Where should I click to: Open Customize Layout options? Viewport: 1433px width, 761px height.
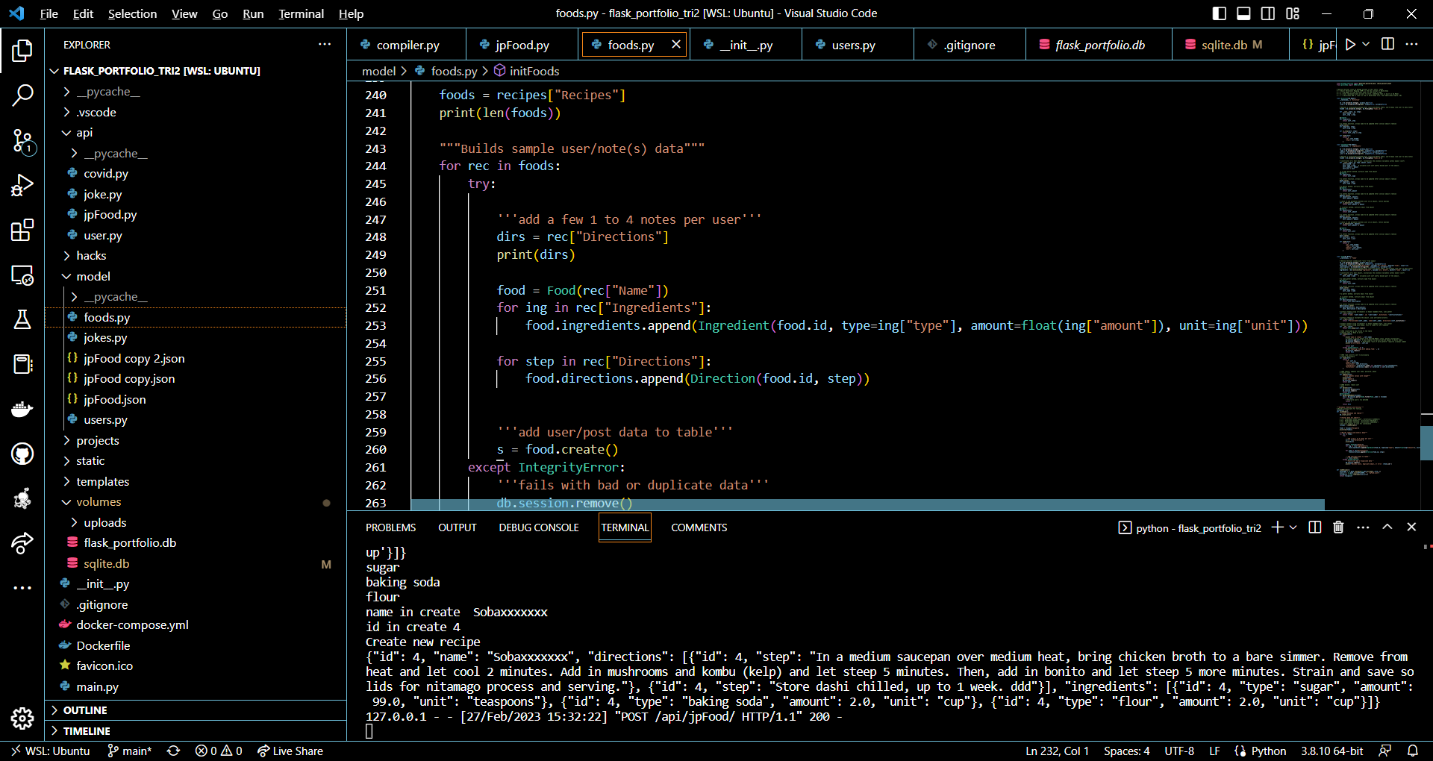pos(1293,13)
